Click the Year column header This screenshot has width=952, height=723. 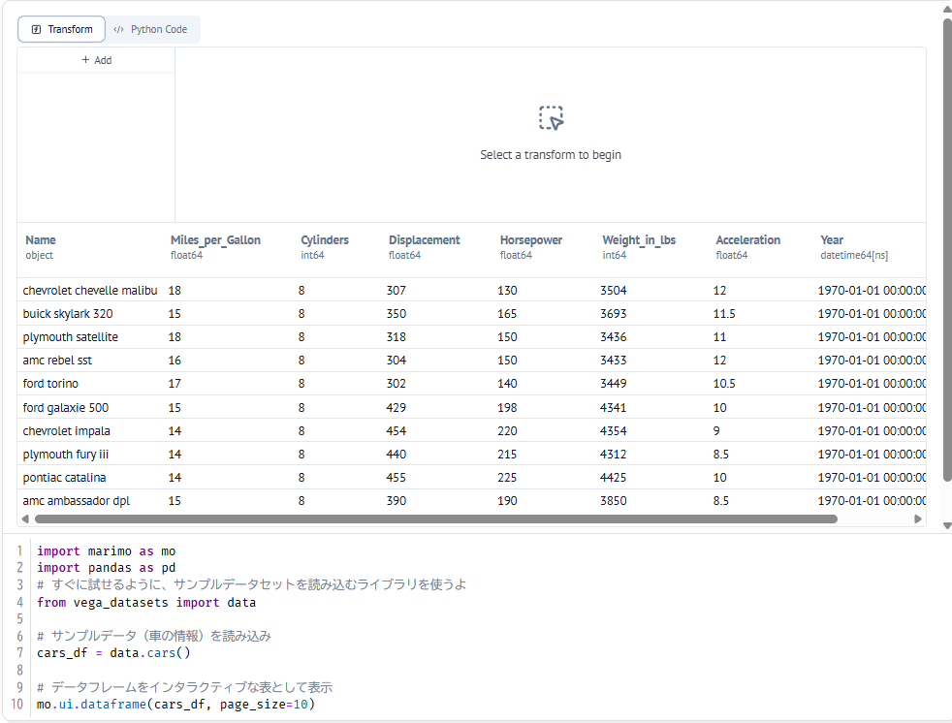click(832, 239)
